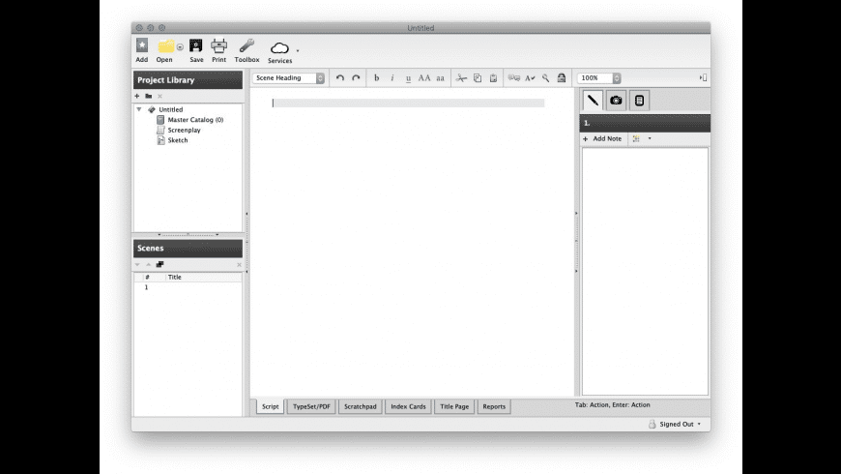Click the undo arrow icon

340,78
